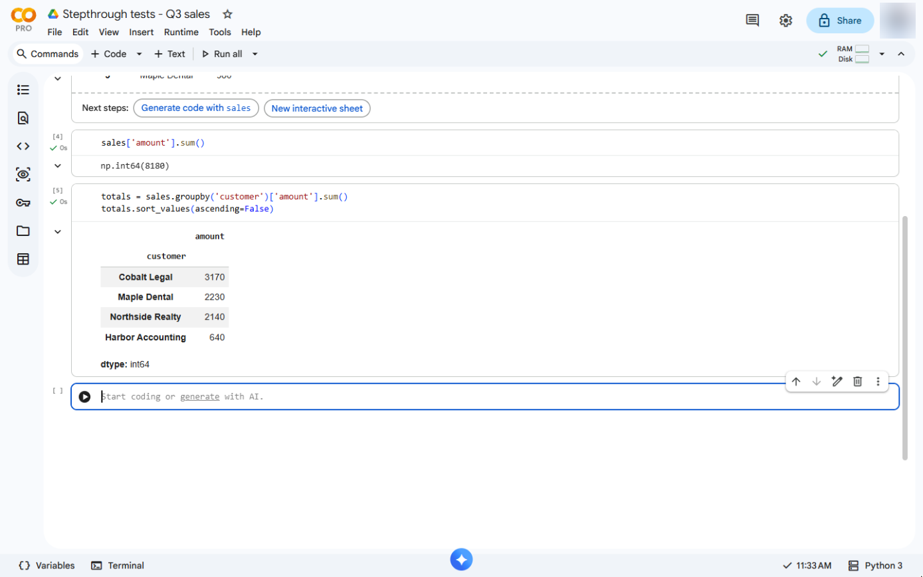
Task: Click the Python 3 runtime indicator
Action: 875,566
